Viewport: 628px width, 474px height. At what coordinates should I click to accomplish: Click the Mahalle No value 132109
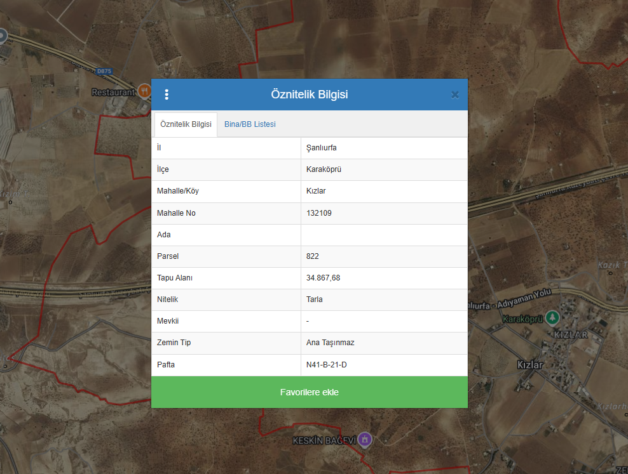(x=319, y=213)
